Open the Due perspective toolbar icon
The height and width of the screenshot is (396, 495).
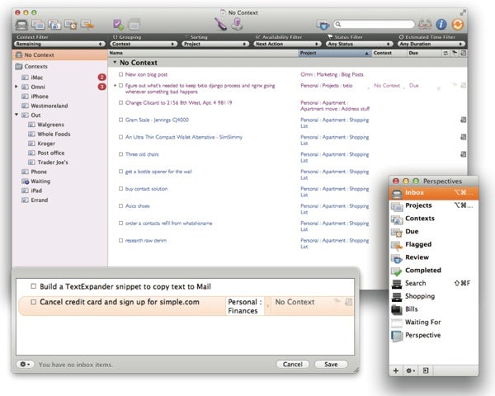(71, 25)
